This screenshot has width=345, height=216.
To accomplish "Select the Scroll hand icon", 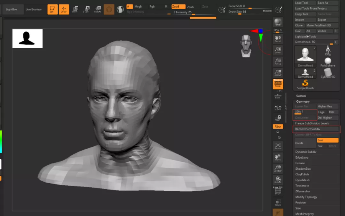I will tap(278, 39).
